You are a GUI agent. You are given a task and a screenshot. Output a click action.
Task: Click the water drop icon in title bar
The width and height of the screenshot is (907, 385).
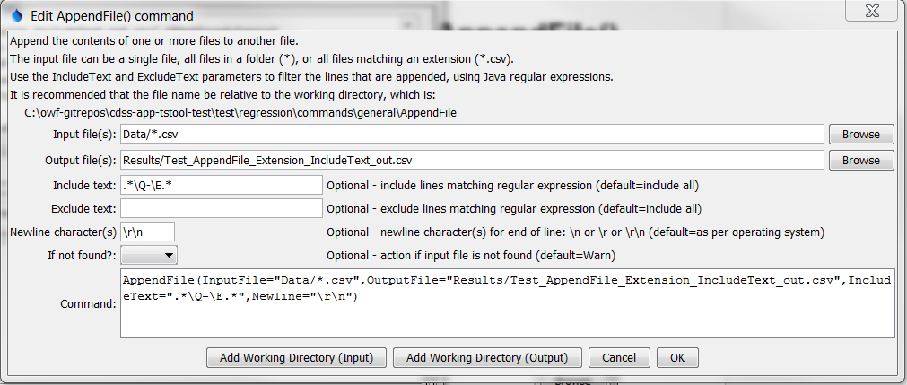[16, 15]
